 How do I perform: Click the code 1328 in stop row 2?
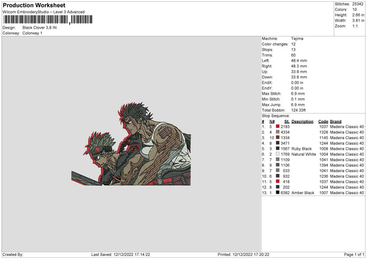point(324,132)
